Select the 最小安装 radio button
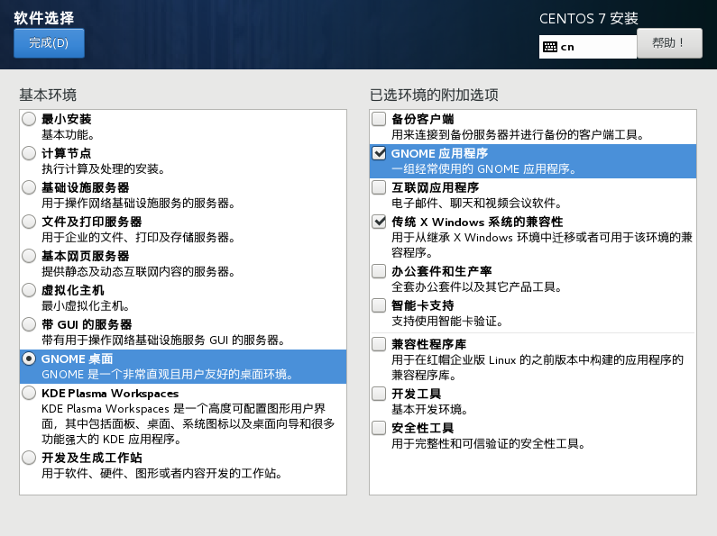Image resolution: width=717 pixels, height=536 pixels. [29, 119]
